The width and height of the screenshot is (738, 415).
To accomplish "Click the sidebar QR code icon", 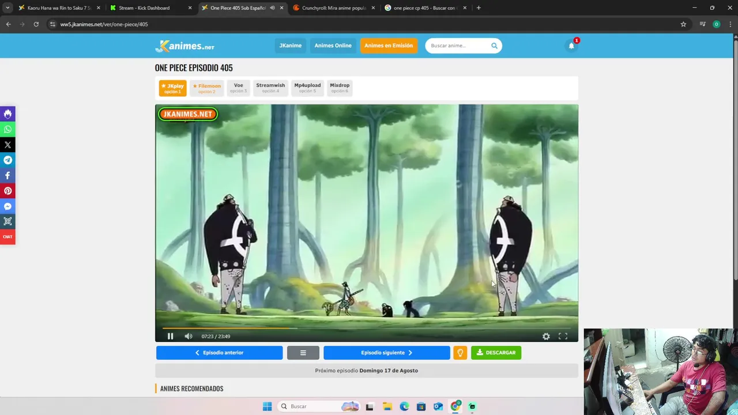I will point(7,221).
